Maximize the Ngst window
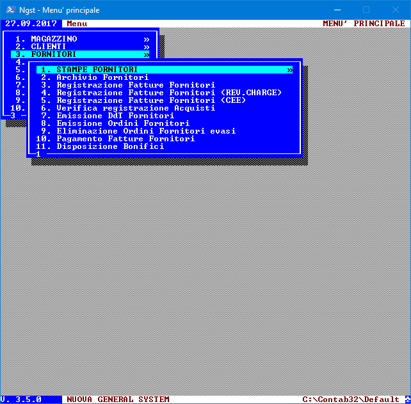Image resolution: width=411 pixels, height=404 pixels. tap(366, 10)
